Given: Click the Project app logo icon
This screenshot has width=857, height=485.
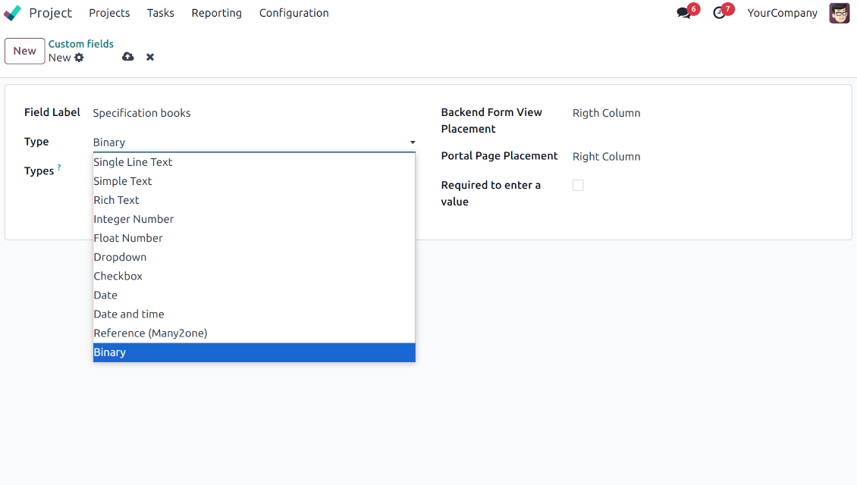Looking at the screenshot, I should [x=13, y=13].
